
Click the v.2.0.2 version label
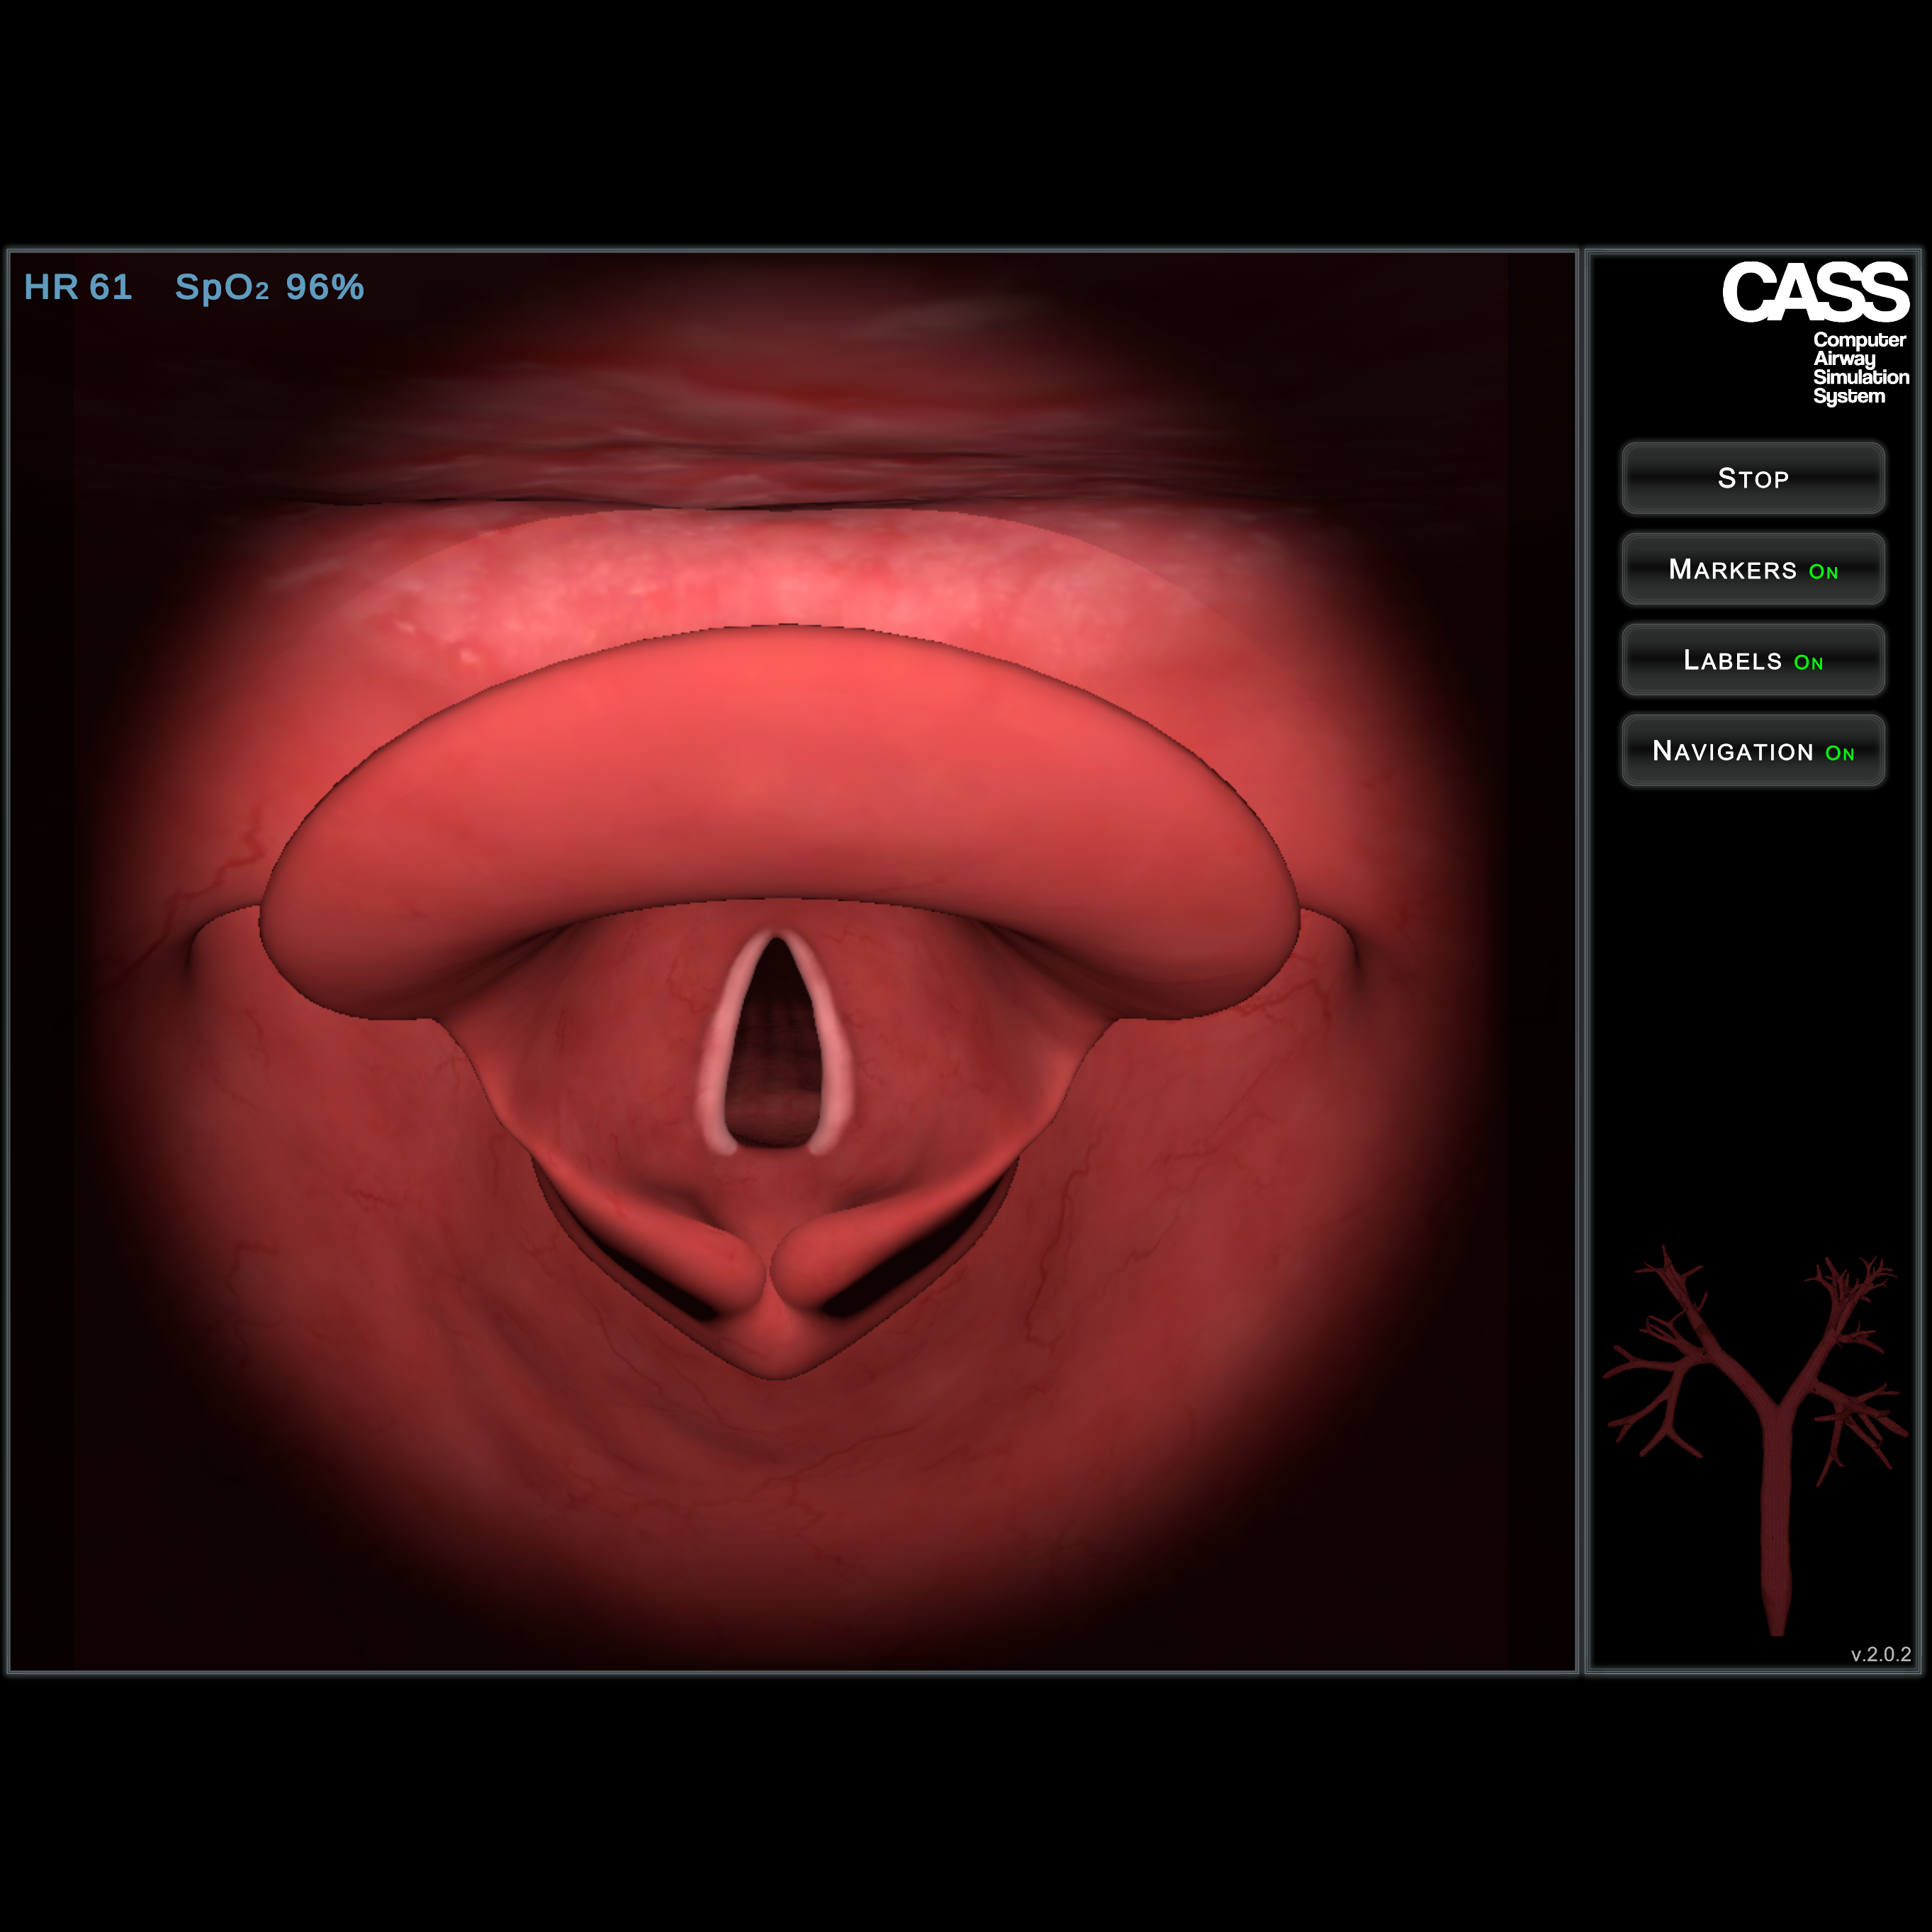(x=1880, y=1655)
